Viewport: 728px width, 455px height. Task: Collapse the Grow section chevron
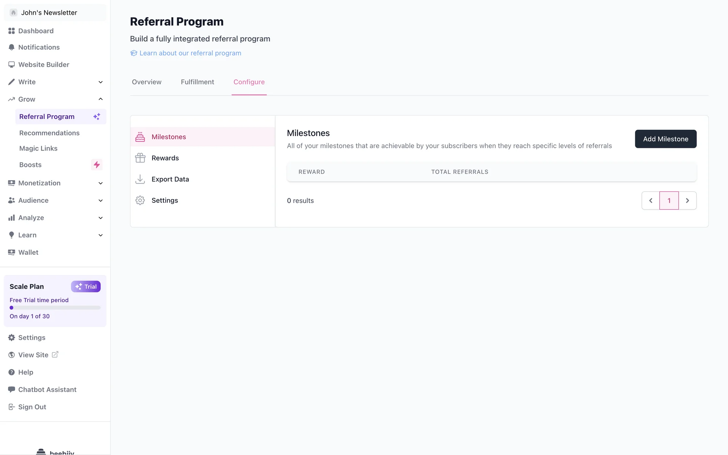point(100,99)
